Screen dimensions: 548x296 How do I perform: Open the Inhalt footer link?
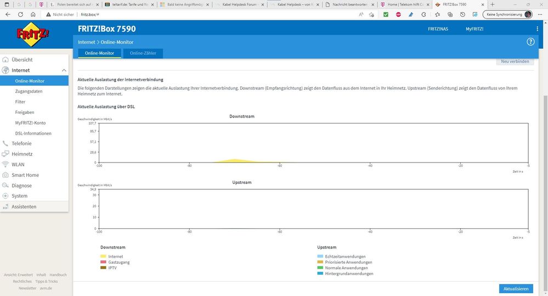pyautogui.click(x=41, y=275)
